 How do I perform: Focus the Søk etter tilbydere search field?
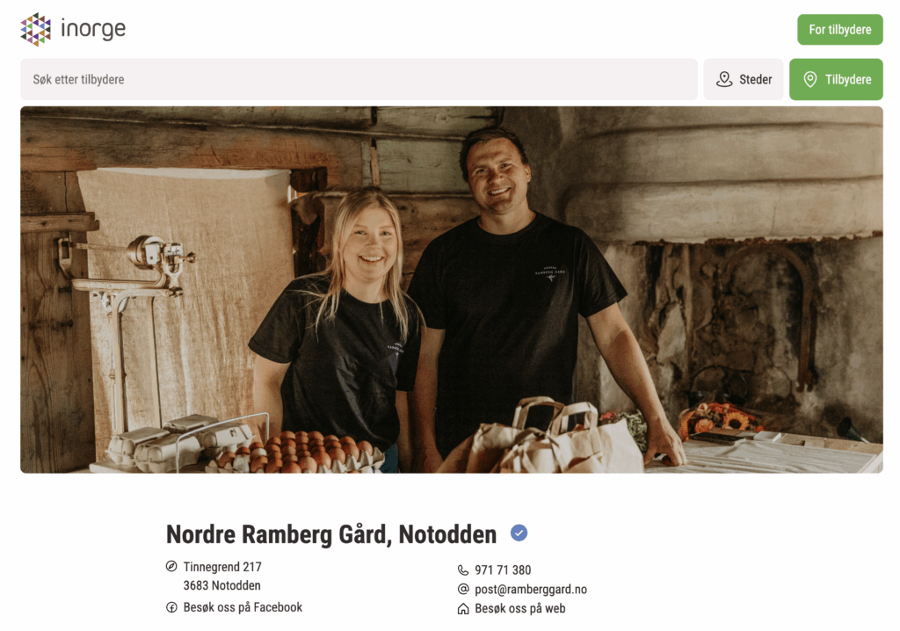tap(359, 79)
